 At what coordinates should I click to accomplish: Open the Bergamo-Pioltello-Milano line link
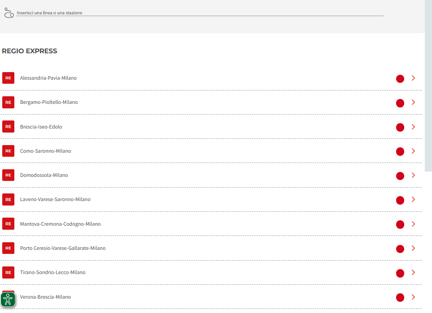coord(49,103)
